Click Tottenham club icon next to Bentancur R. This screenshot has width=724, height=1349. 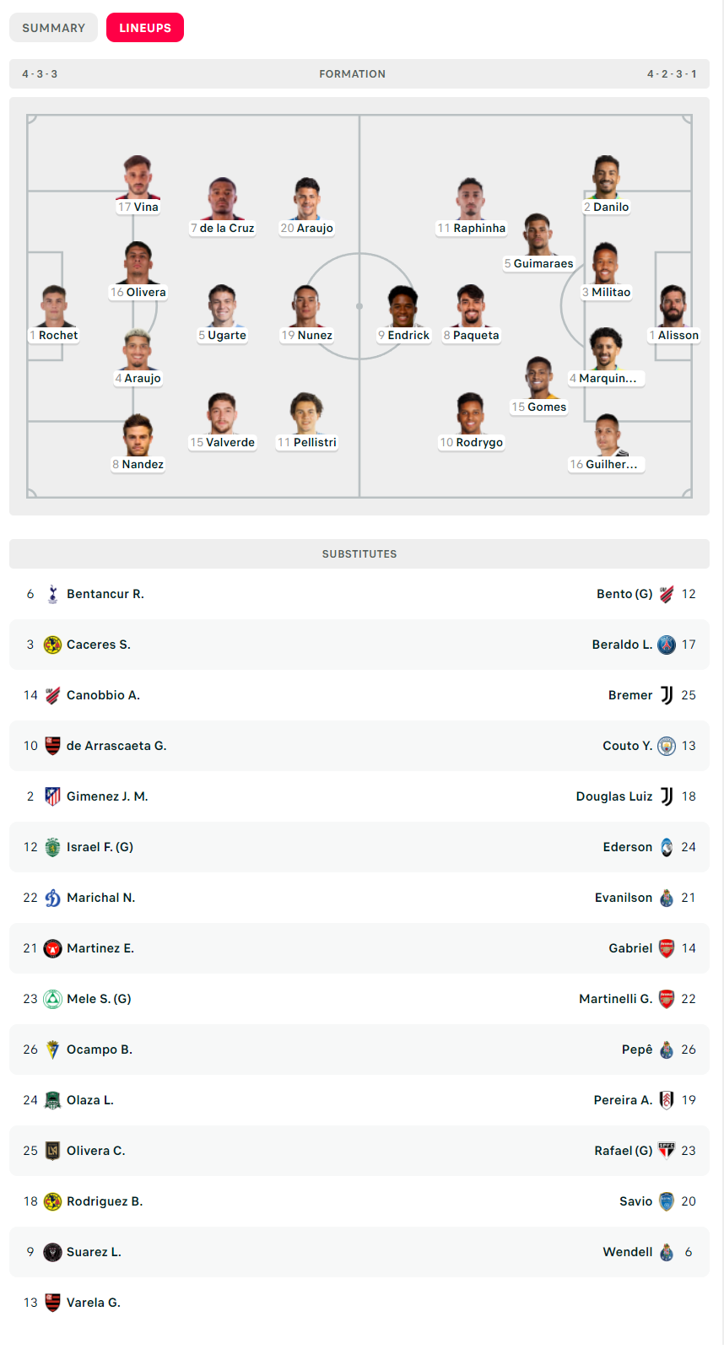pos(52,594)
